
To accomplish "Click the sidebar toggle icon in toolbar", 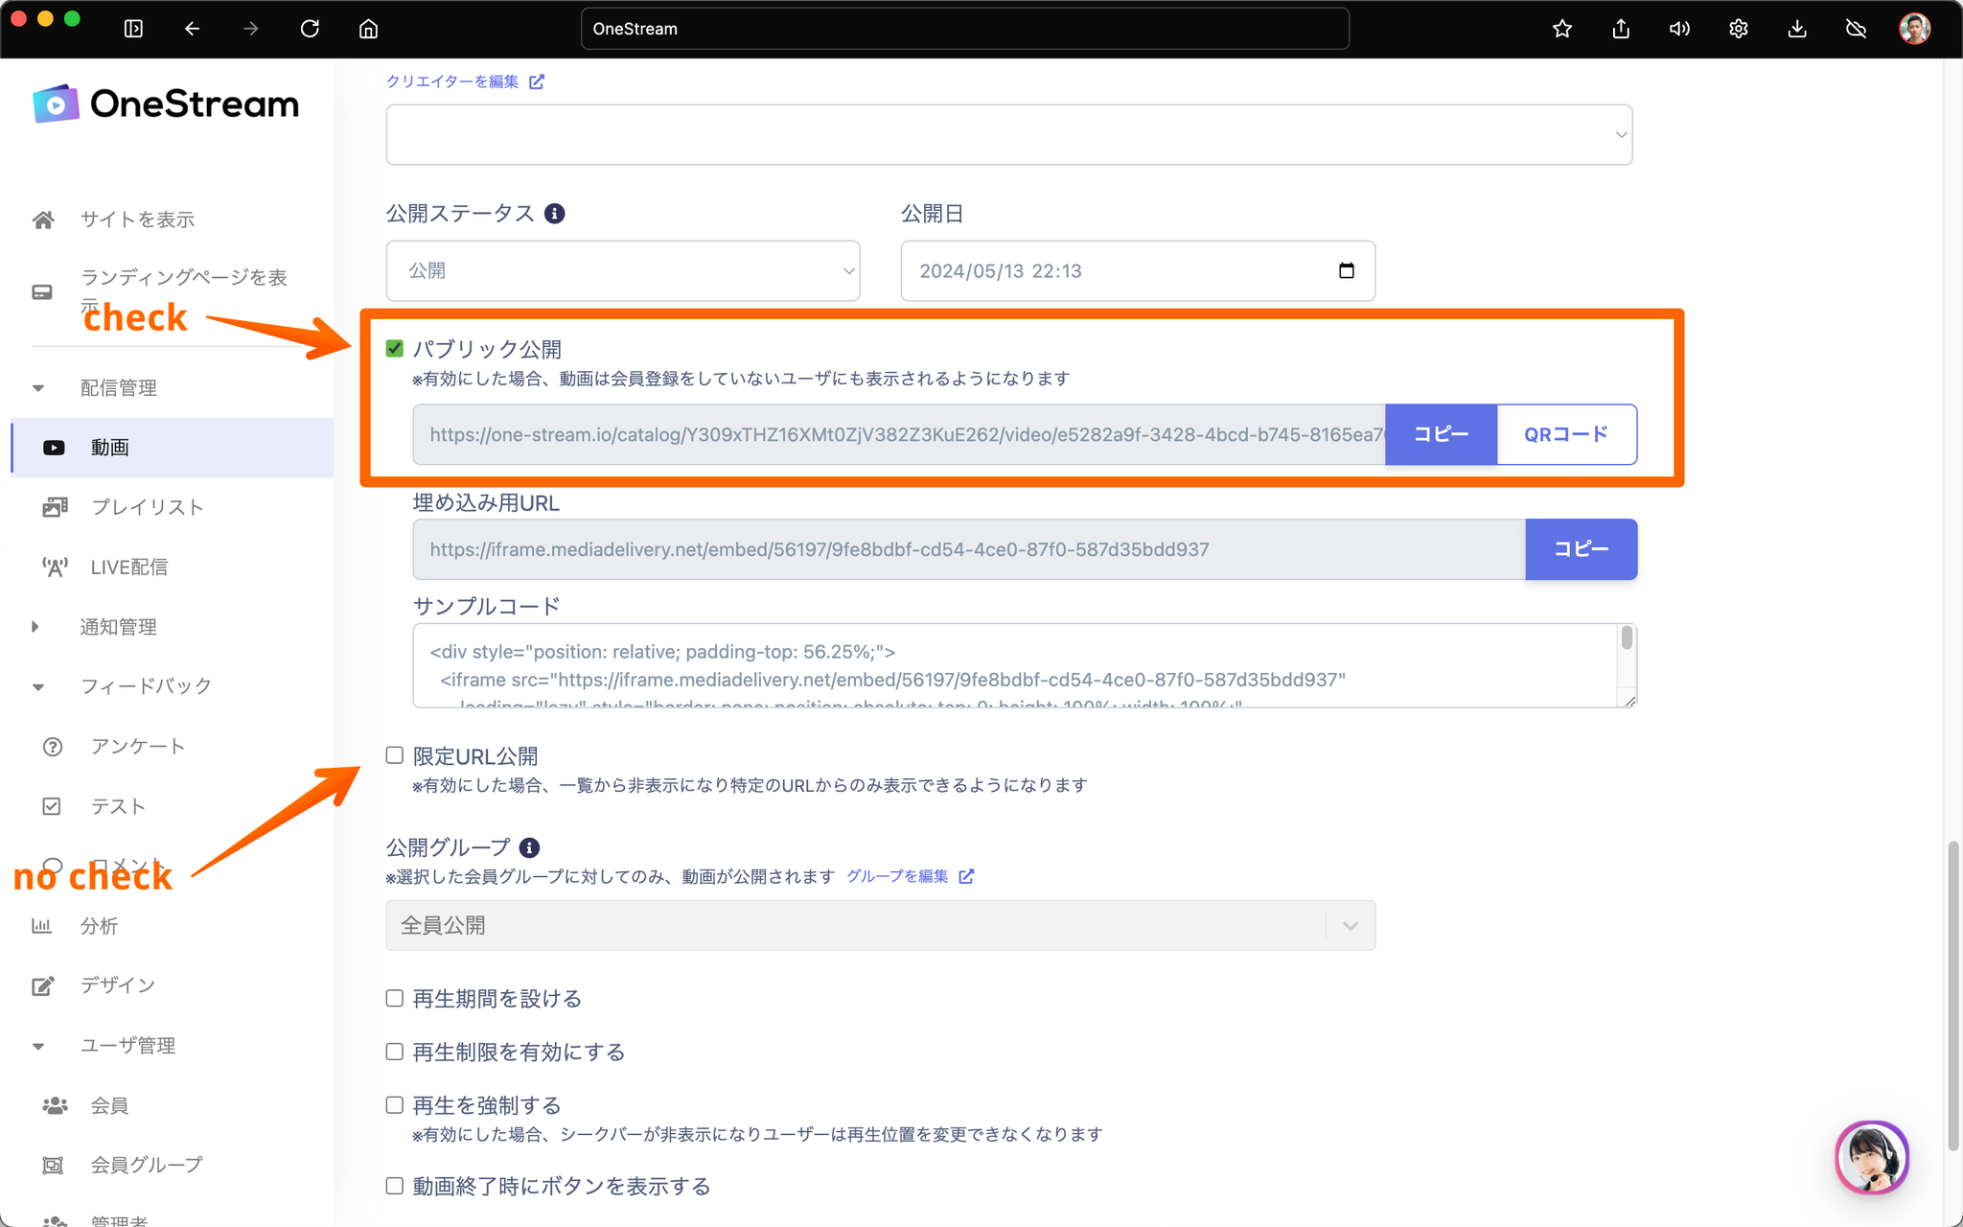I will [133, 29].
